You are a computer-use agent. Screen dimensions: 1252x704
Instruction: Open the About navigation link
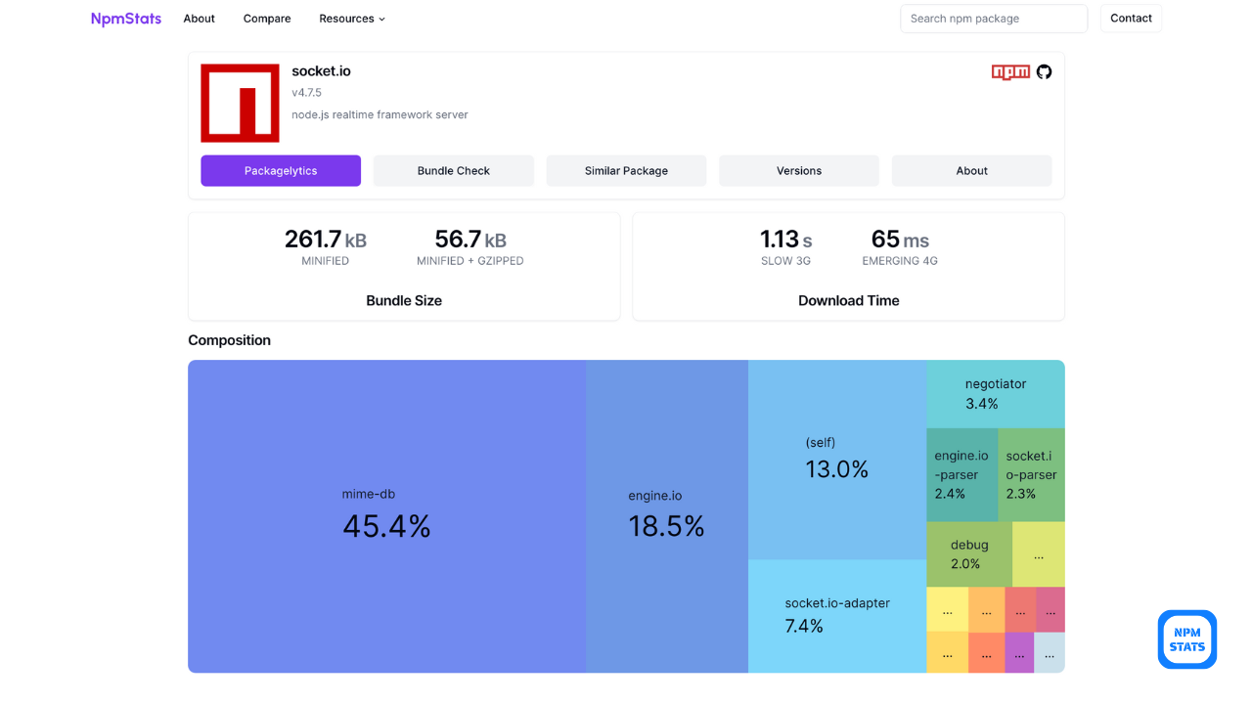tap(200, 19)
